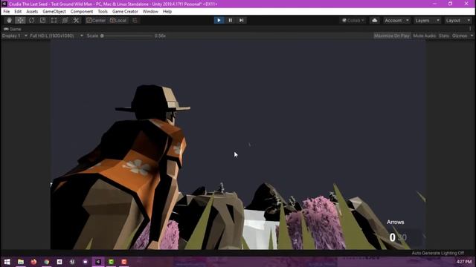Open the Assets menu

click(x=32, y=12)
